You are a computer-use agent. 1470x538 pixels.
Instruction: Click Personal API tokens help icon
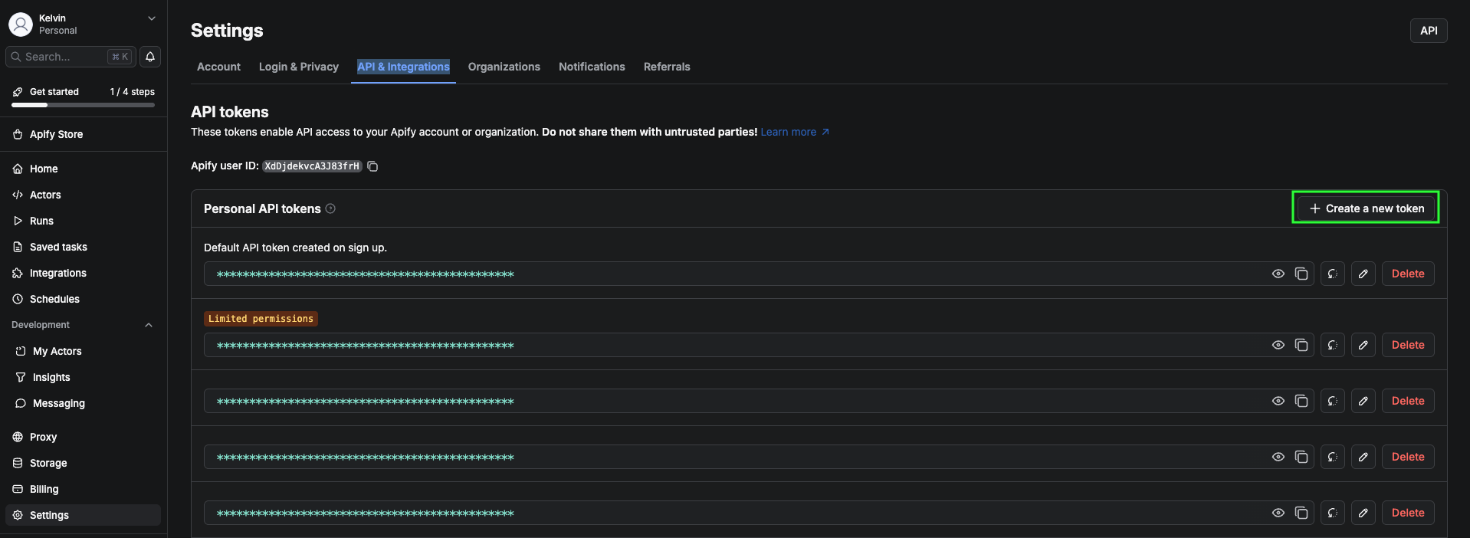click(330, 208)
